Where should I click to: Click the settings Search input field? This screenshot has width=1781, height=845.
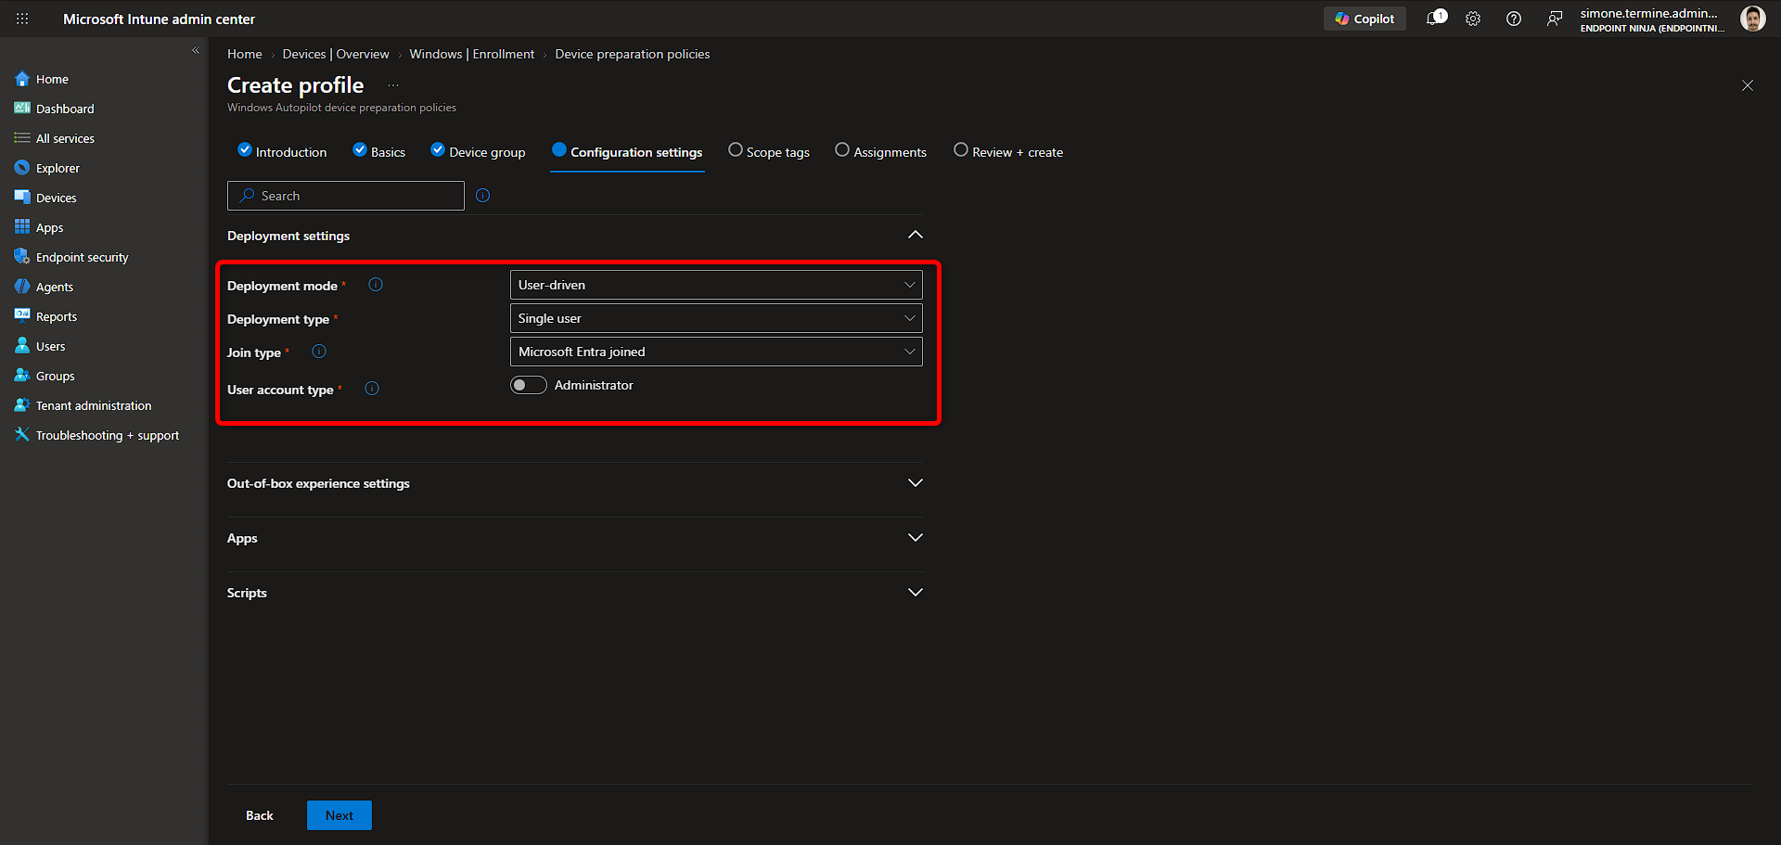[346, 196]
